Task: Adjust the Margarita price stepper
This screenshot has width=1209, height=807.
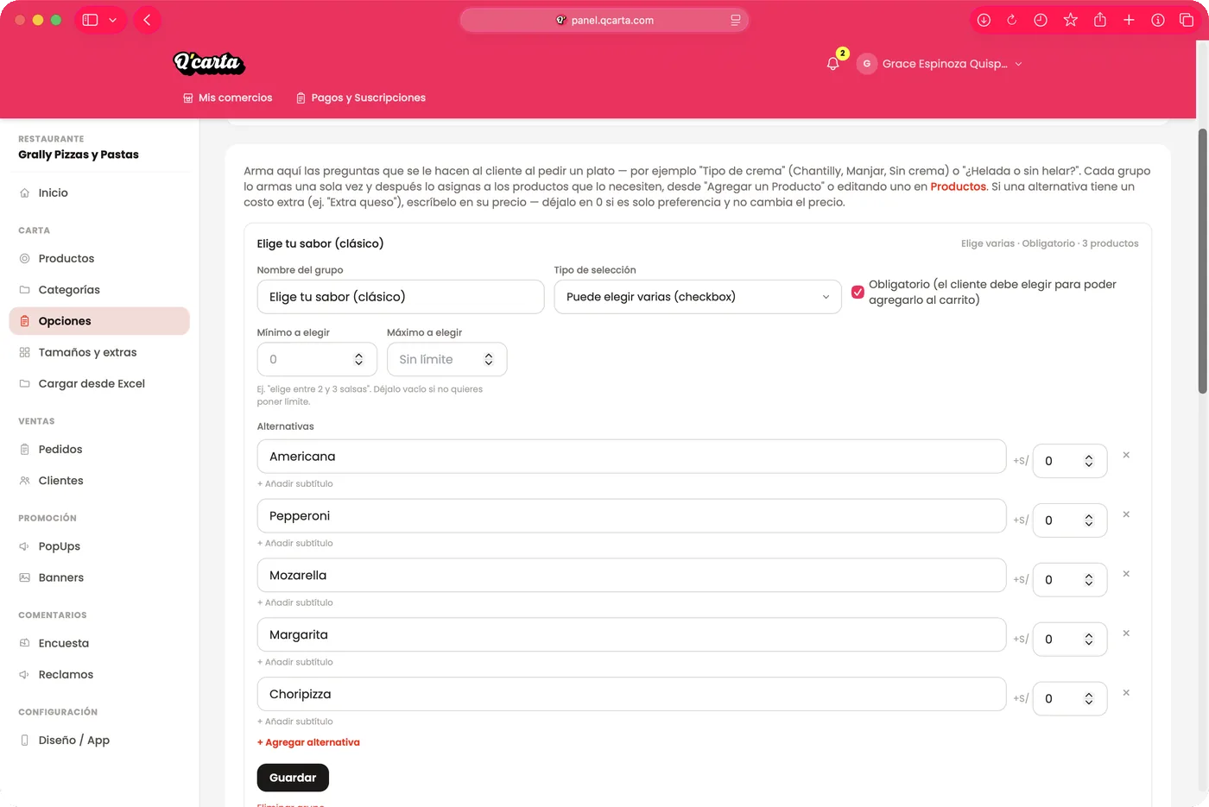Action: click(x=1089, y=640)
